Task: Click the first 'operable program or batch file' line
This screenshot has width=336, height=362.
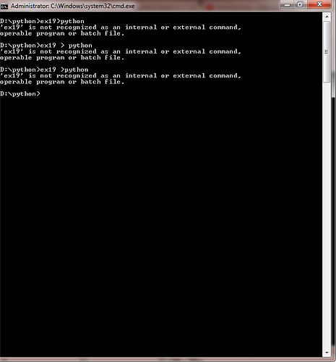Action: click(62, 33)
